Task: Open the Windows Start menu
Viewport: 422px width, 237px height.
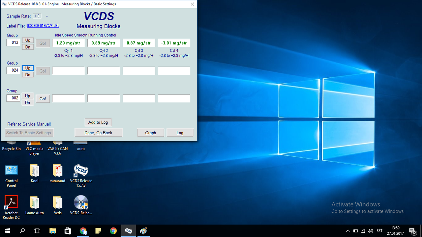Action: click(x=7, y=231)
